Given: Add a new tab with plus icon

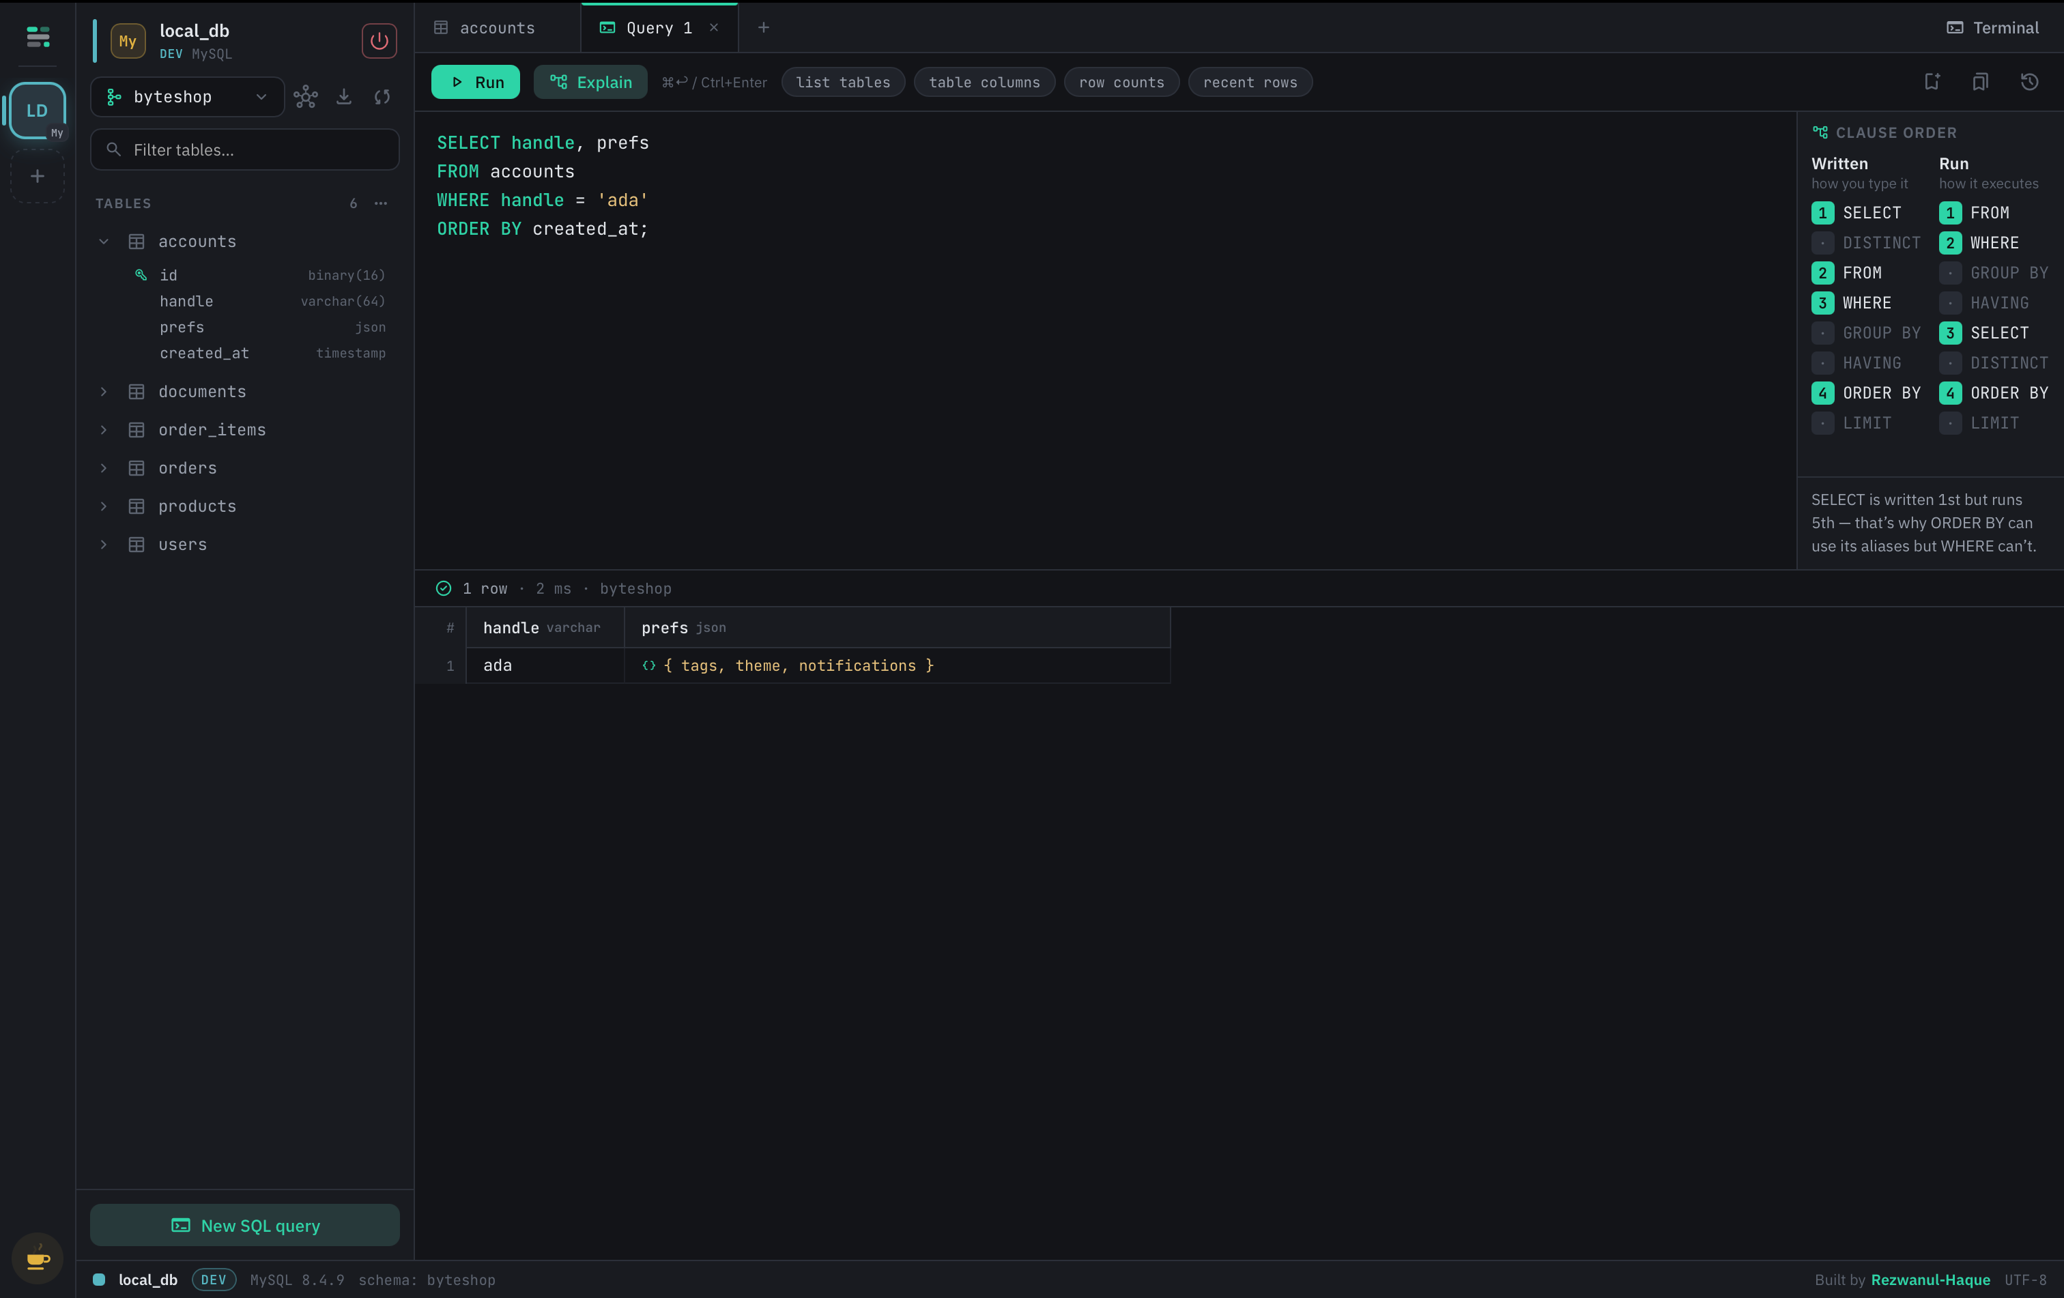Looking at the screenshot, I should click(764, 27).
